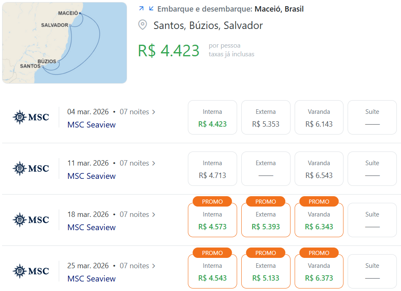The height and width of the screenshot is (291, 401).
Task: Select Interna cabin R$ 4.423
Action: click(213, 118)
